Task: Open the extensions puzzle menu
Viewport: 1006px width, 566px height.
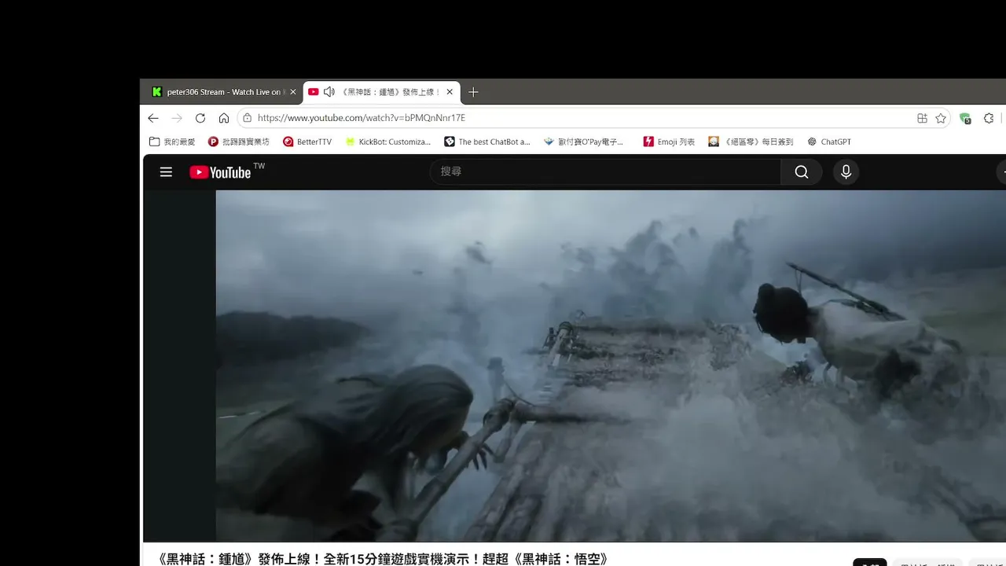Action: tap(989, 118)
